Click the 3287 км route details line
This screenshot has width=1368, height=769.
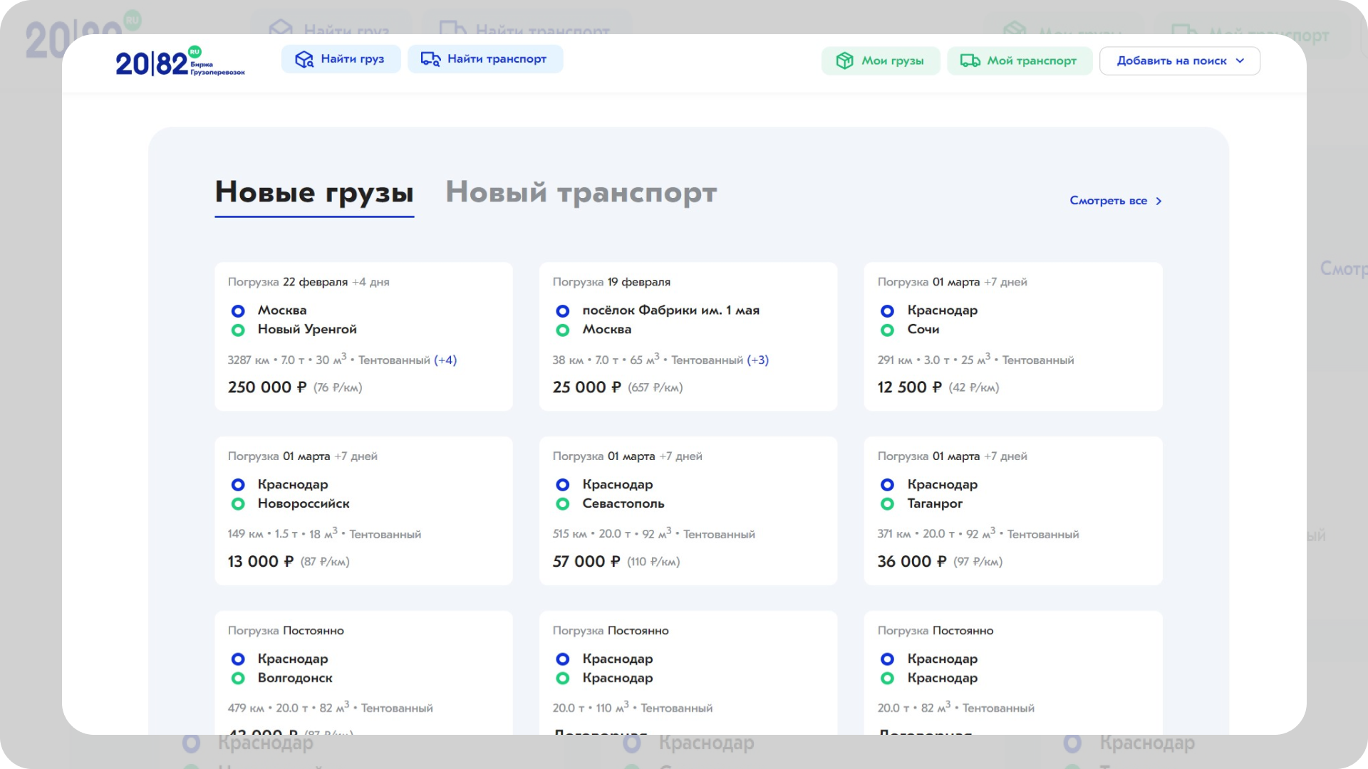(x=342, y=360)
